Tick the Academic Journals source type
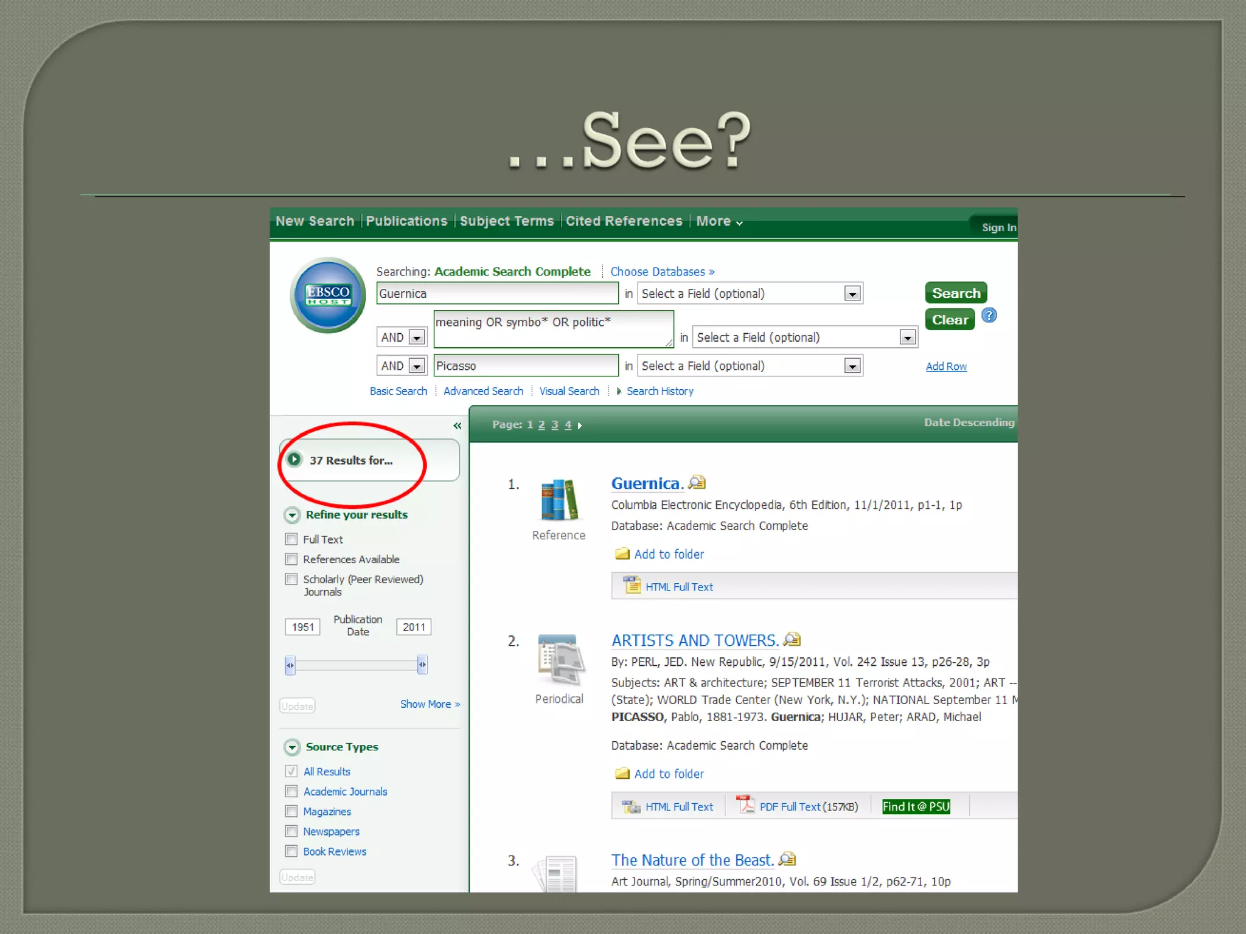 291,791
